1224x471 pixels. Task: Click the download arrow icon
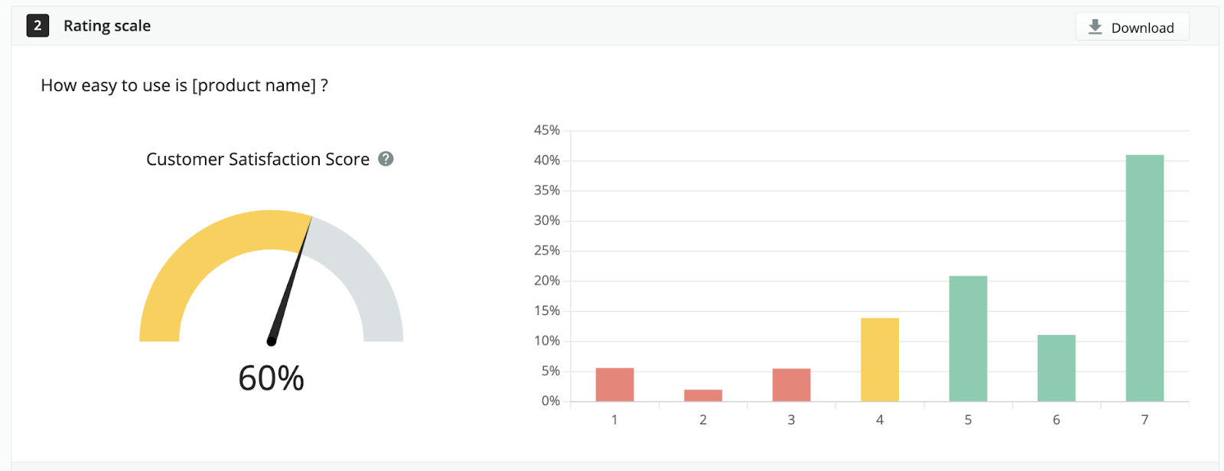click(1095, 27)
